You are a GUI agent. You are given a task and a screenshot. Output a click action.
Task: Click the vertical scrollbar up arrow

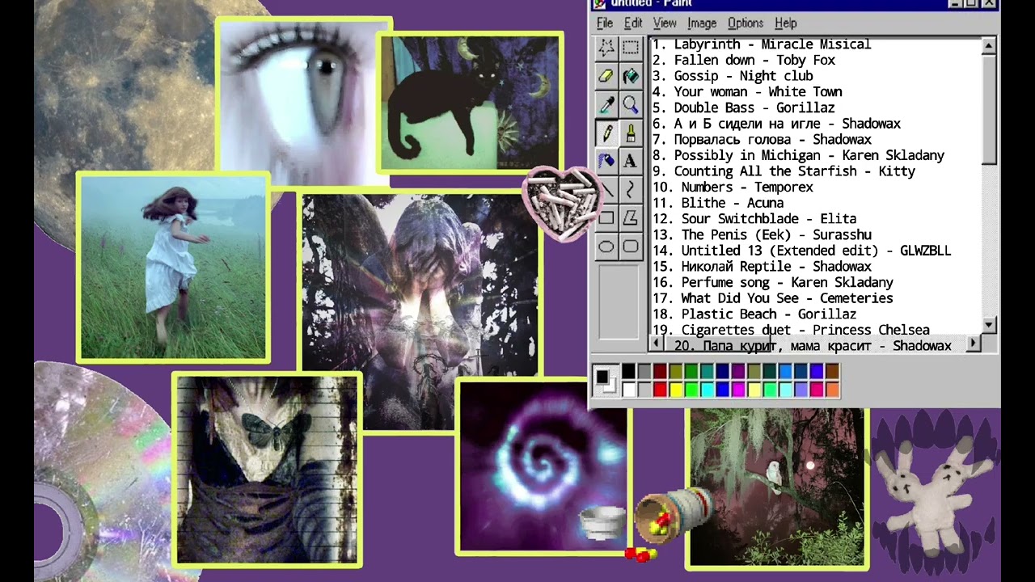[x=989, y=46]
